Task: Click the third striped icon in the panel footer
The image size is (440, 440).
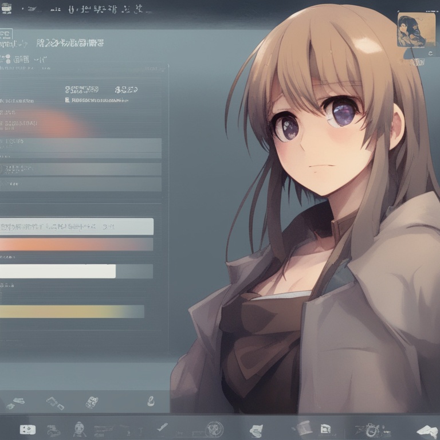Action: [92, 402]
